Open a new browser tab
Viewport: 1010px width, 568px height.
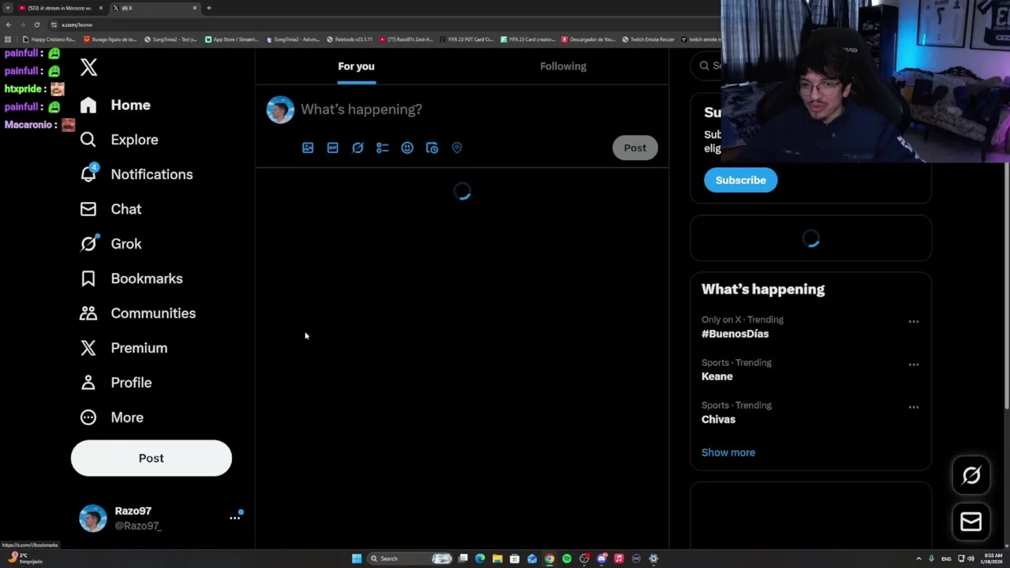209,8
